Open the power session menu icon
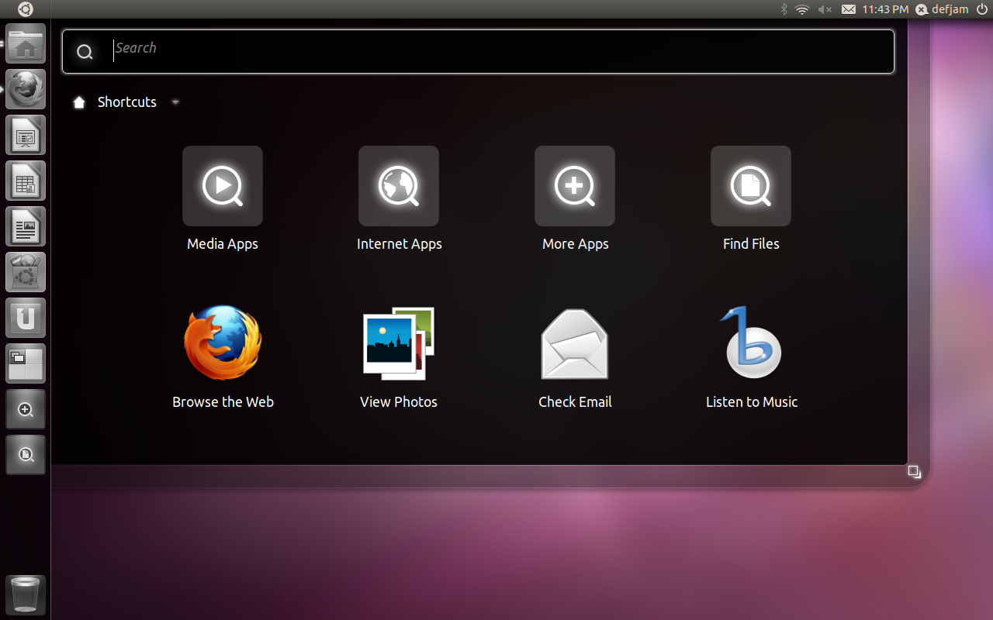The height and width of the screenshot is (620, 993). [x=981, y=9]
